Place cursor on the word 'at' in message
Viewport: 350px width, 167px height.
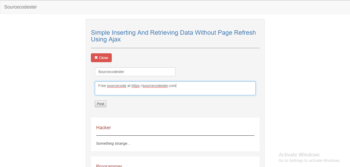129,86
